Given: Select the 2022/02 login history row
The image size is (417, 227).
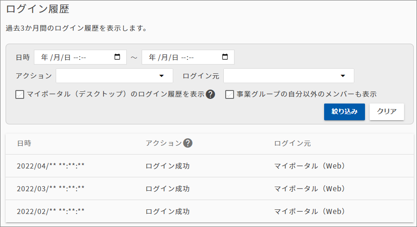Looking at the screenshot, I should pos(209,211).
